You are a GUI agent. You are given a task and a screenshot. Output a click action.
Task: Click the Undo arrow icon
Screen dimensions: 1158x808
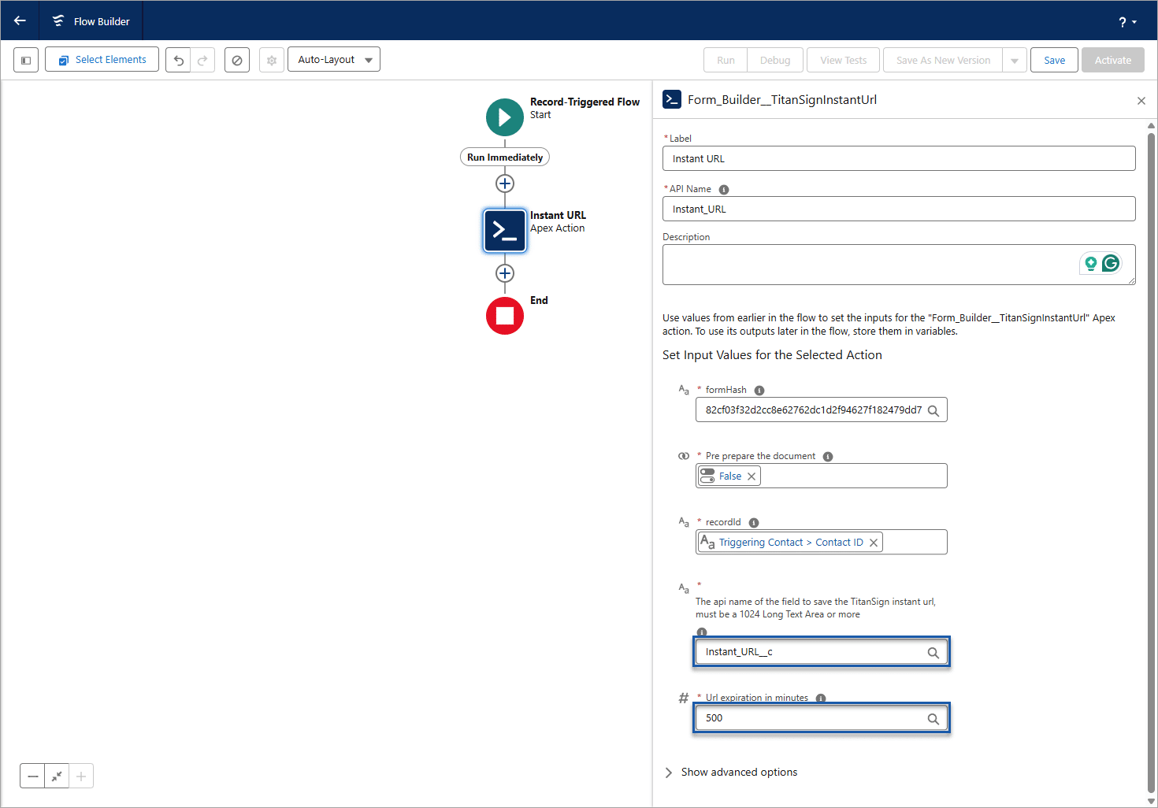click(179, 60)
